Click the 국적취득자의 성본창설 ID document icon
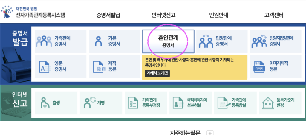 178,103
